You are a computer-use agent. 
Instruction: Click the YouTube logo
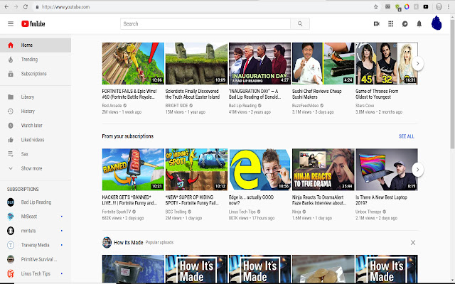point(33,23)
